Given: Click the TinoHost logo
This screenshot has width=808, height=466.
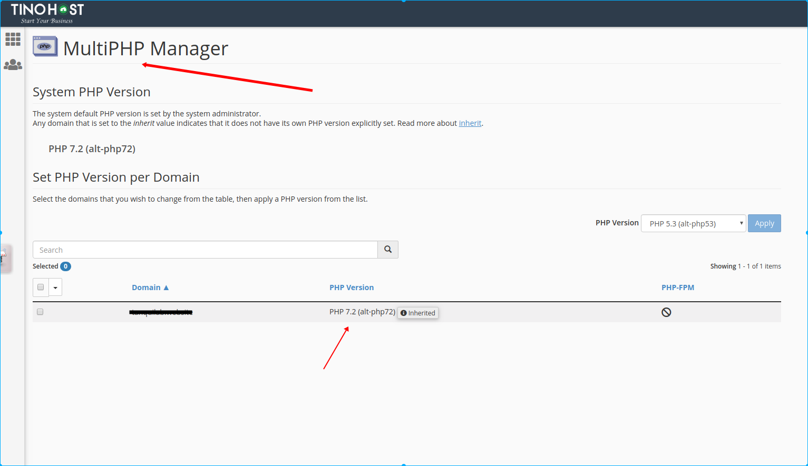Looking at the screenshot, I should pyautogui.click(x=47, y=13).
